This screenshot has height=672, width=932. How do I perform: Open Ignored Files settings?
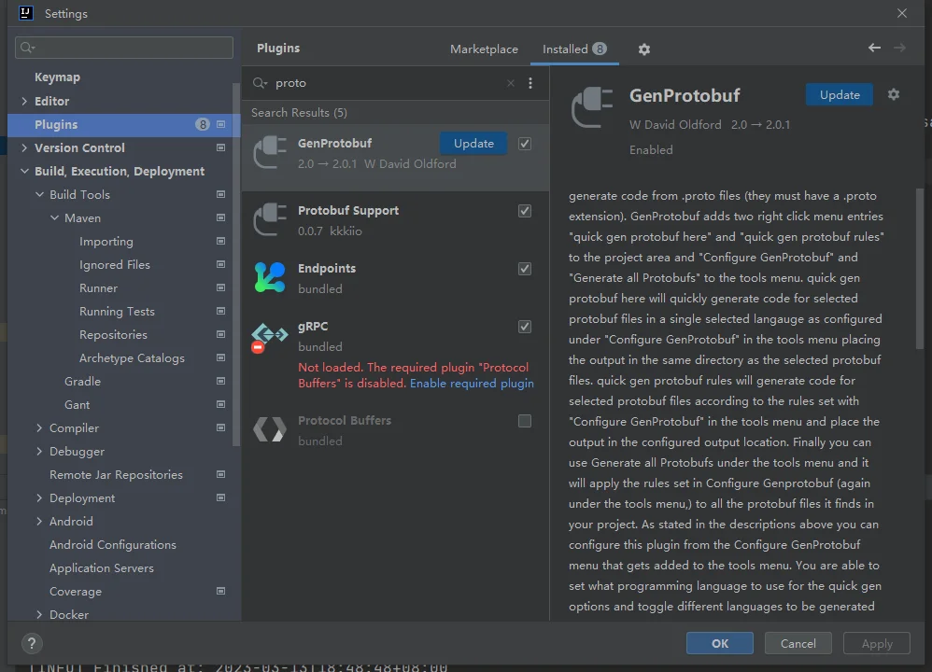coord(115,264)
